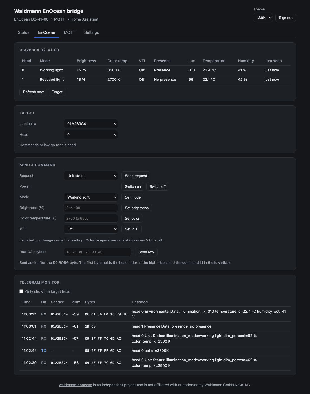310x394 pixels.
Task: Click the Color temp column header
Action: [117, 61]
